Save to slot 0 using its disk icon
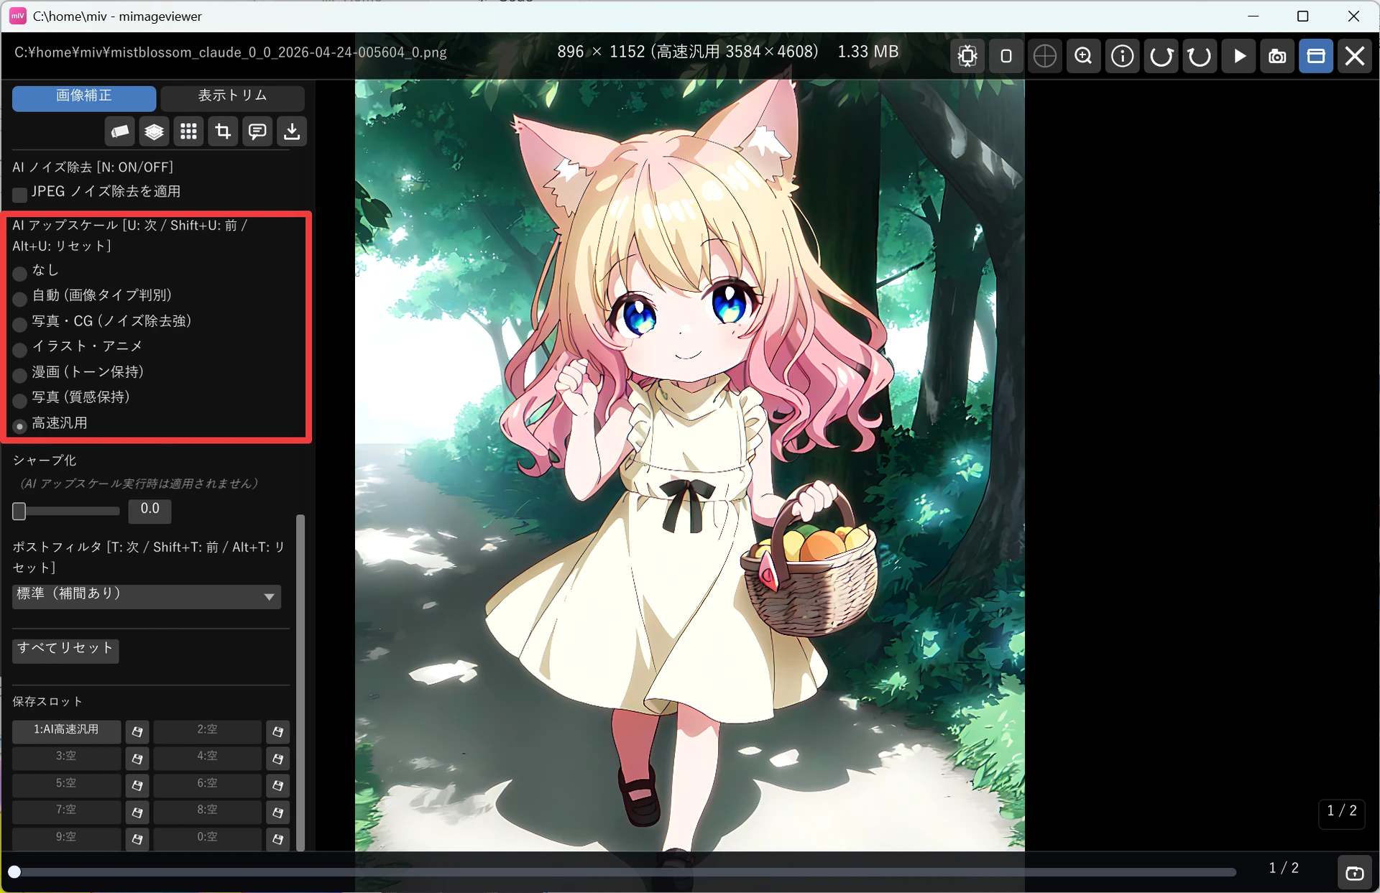Screen dimensions: 1380x893 coord(277,839)
